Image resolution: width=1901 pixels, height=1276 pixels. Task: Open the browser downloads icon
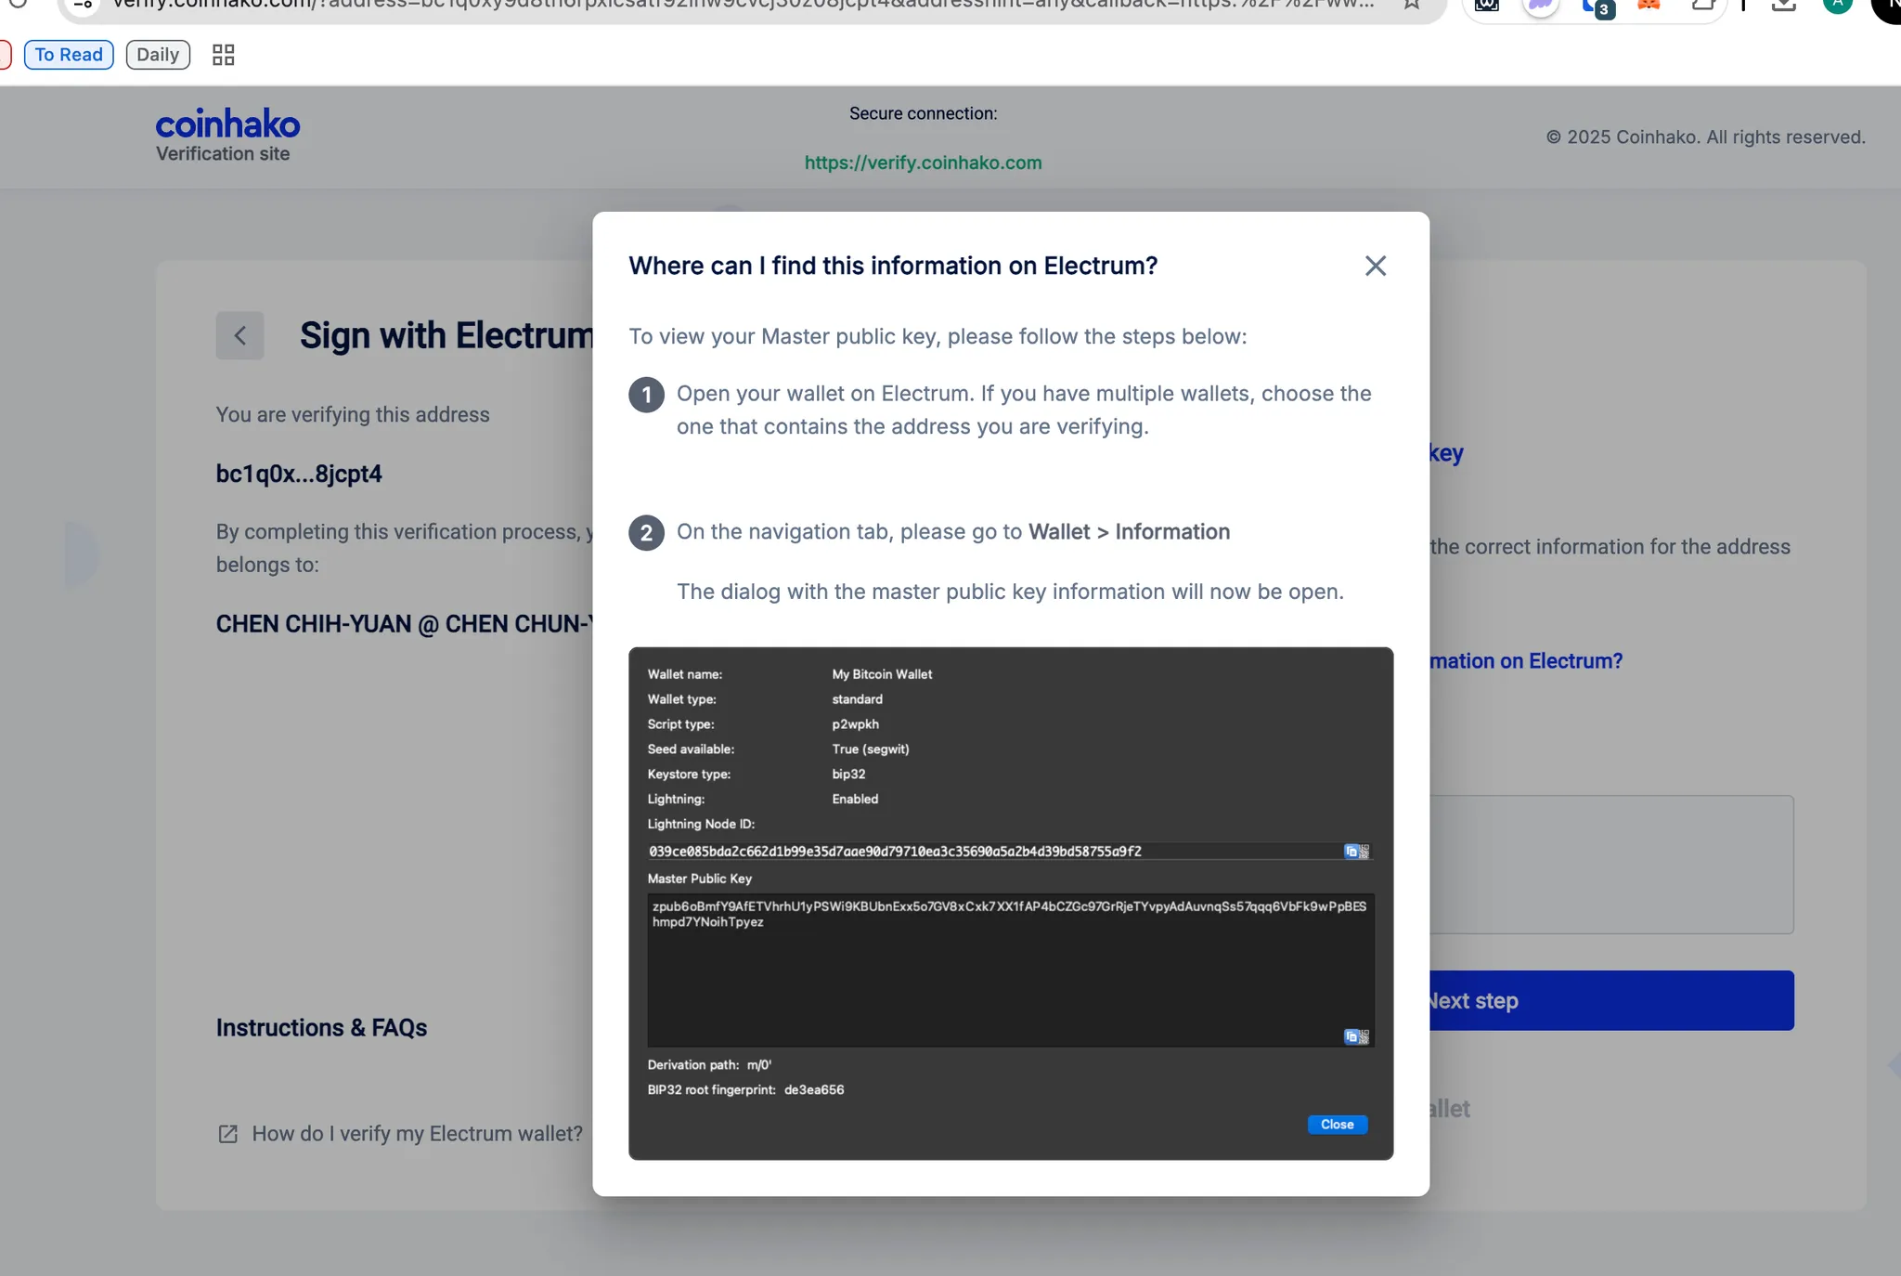pos(1783,5)
